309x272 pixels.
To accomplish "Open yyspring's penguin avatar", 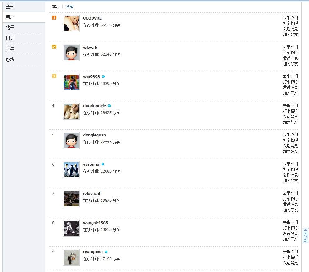I will (x=71, y=170).
